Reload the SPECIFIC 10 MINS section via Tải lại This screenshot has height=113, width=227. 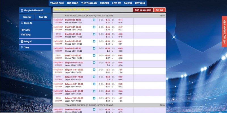click(162, 105)
